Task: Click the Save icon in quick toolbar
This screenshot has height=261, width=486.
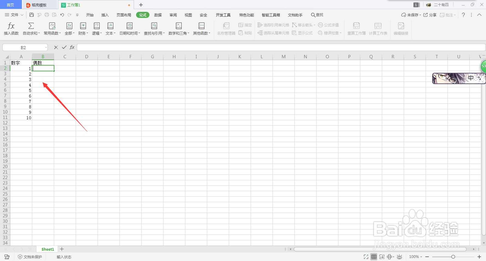Action: [x=32, y=15]
